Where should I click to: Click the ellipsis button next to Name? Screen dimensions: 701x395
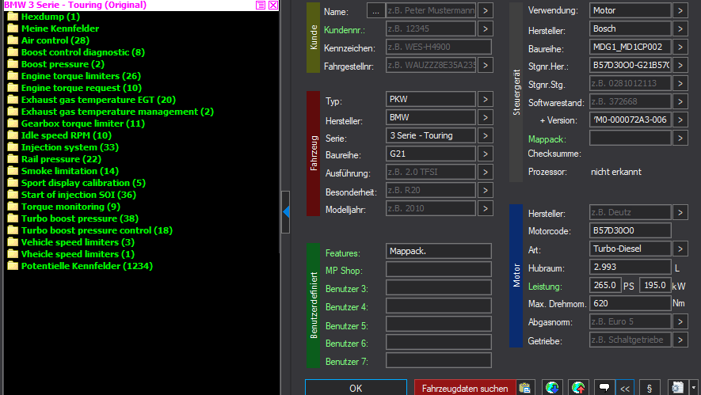click(x=375, y=11)
